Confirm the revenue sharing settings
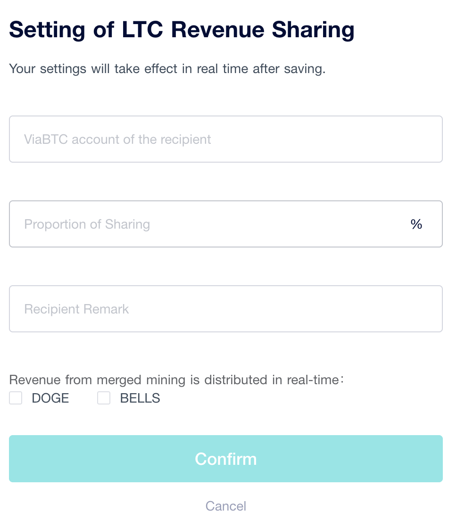Screen dimensions: 465x528 (226, 459)
